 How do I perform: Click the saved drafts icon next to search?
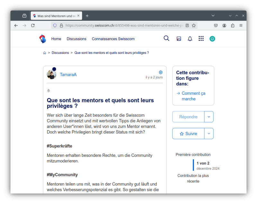pyautogui.click(x=179, y=39)
